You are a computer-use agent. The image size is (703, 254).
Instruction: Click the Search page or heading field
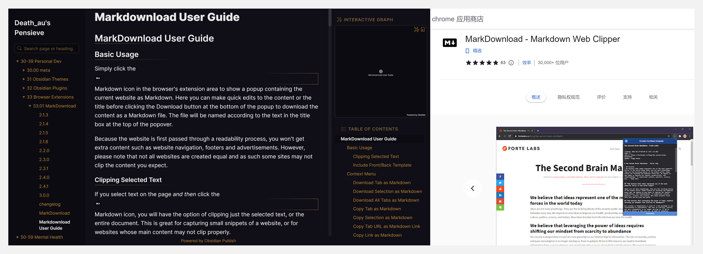coord(46,48)
